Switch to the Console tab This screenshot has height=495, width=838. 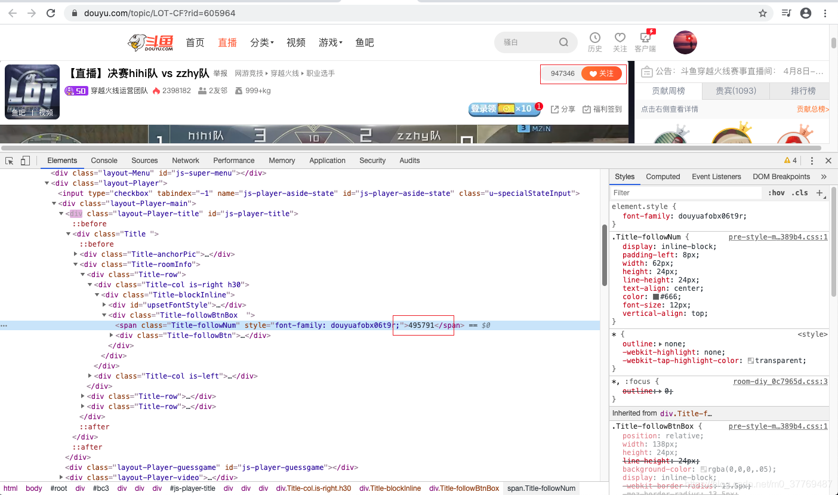click(x=104, y=161)
